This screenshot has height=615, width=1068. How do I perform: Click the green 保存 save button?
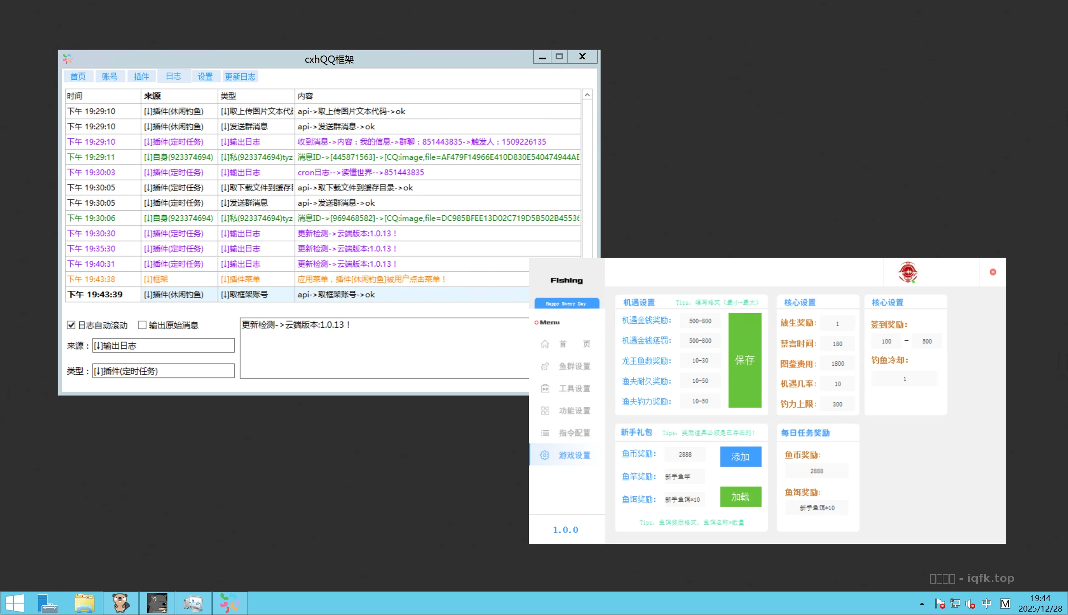[x=745, y=361]
